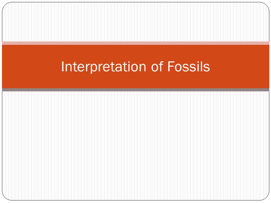
Task: Click the empty striped area below the banner
Action: click(135, 146)
